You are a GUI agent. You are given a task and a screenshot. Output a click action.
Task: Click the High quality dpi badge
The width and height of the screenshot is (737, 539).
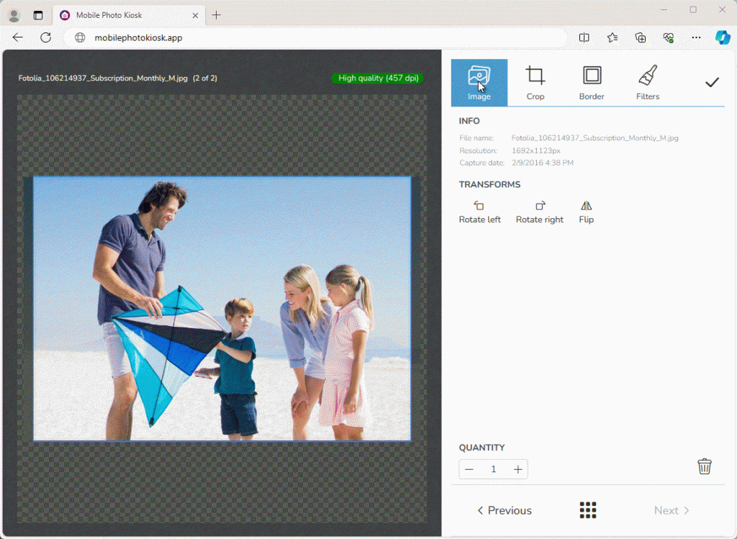[x=377, y=78]
